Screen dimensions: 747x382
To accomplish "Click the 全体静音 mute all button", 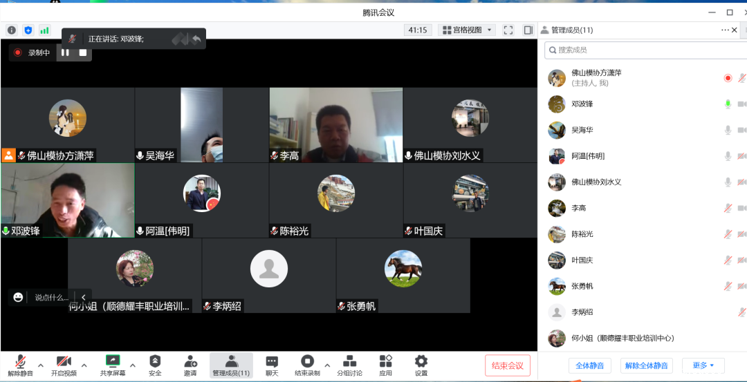I will coord(590,365).
